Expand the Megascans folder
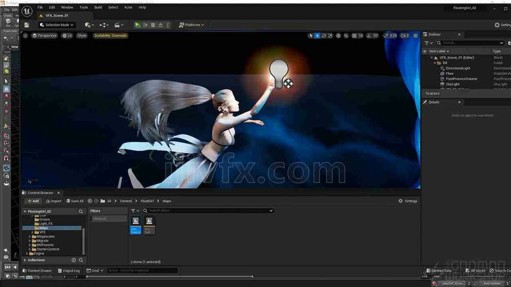The width and height of the screenshot is (511, 287). click(30, 236)
